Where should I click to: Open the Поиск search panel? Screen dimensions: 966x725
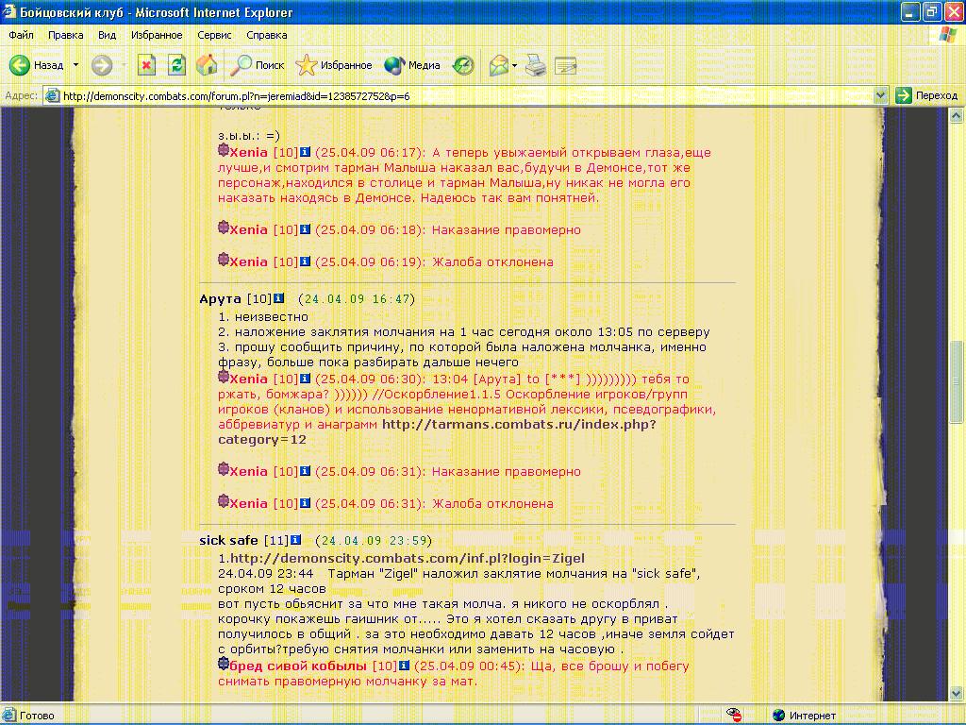pyautogui.click(x=258, y=65)
